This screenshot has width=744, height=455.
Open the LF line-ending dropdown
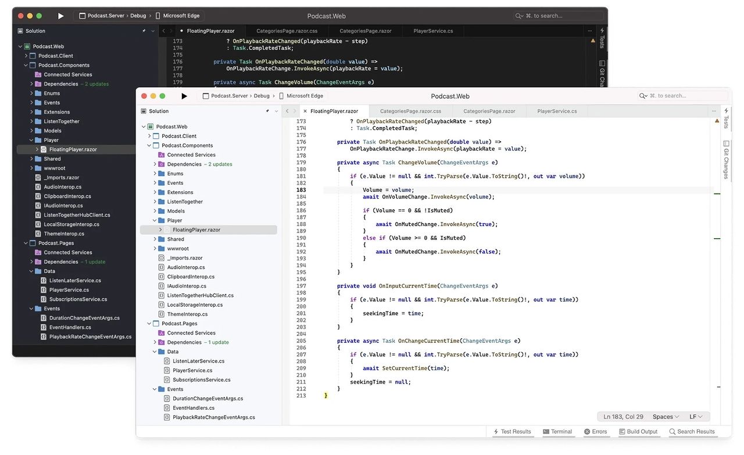[695, 416]
